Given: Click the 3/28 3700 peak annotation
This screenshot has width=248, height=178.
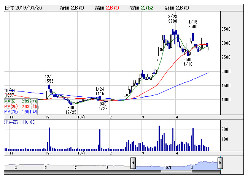Looking at the screenshot, I should pyautogui.click(x=173, y=19).
